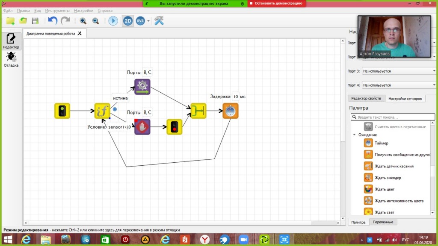Select the 'if' condition block on canvas

pos(102,111)
